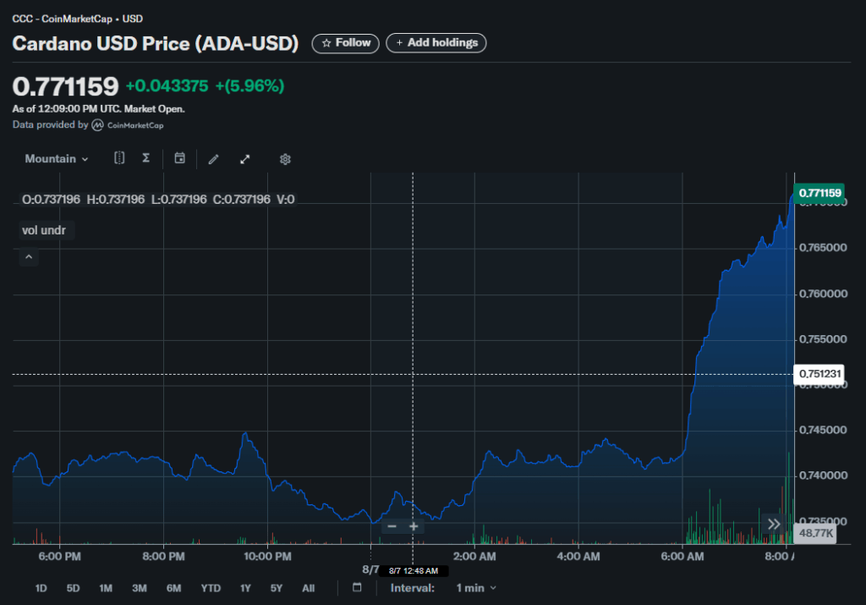This screenshot has width=866, height=605.
Task: Click the OHLC readout O:0.737196
Action: point(51,200)
